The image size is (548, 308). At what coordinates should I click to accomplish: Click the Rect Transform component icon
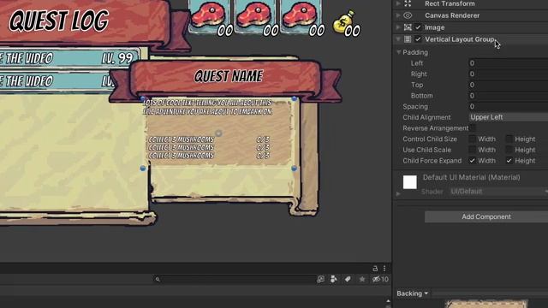tap(408, 3)
